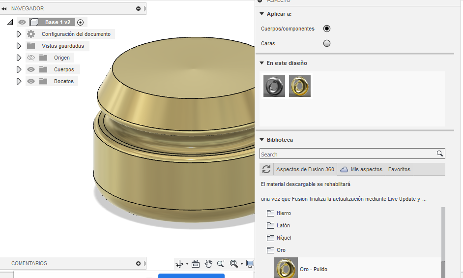Collapse the Base 1 v2 root node

(x=10, y=22)
